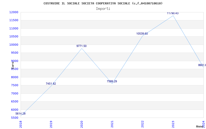
Task: Click the y-axis value 11000
Action: click(14, 28)
